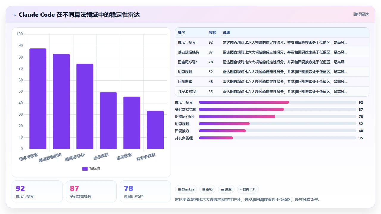Click the description of the 排序与搜索 row
This screenshot has height=214, width=381.
(x=285, y=43)
